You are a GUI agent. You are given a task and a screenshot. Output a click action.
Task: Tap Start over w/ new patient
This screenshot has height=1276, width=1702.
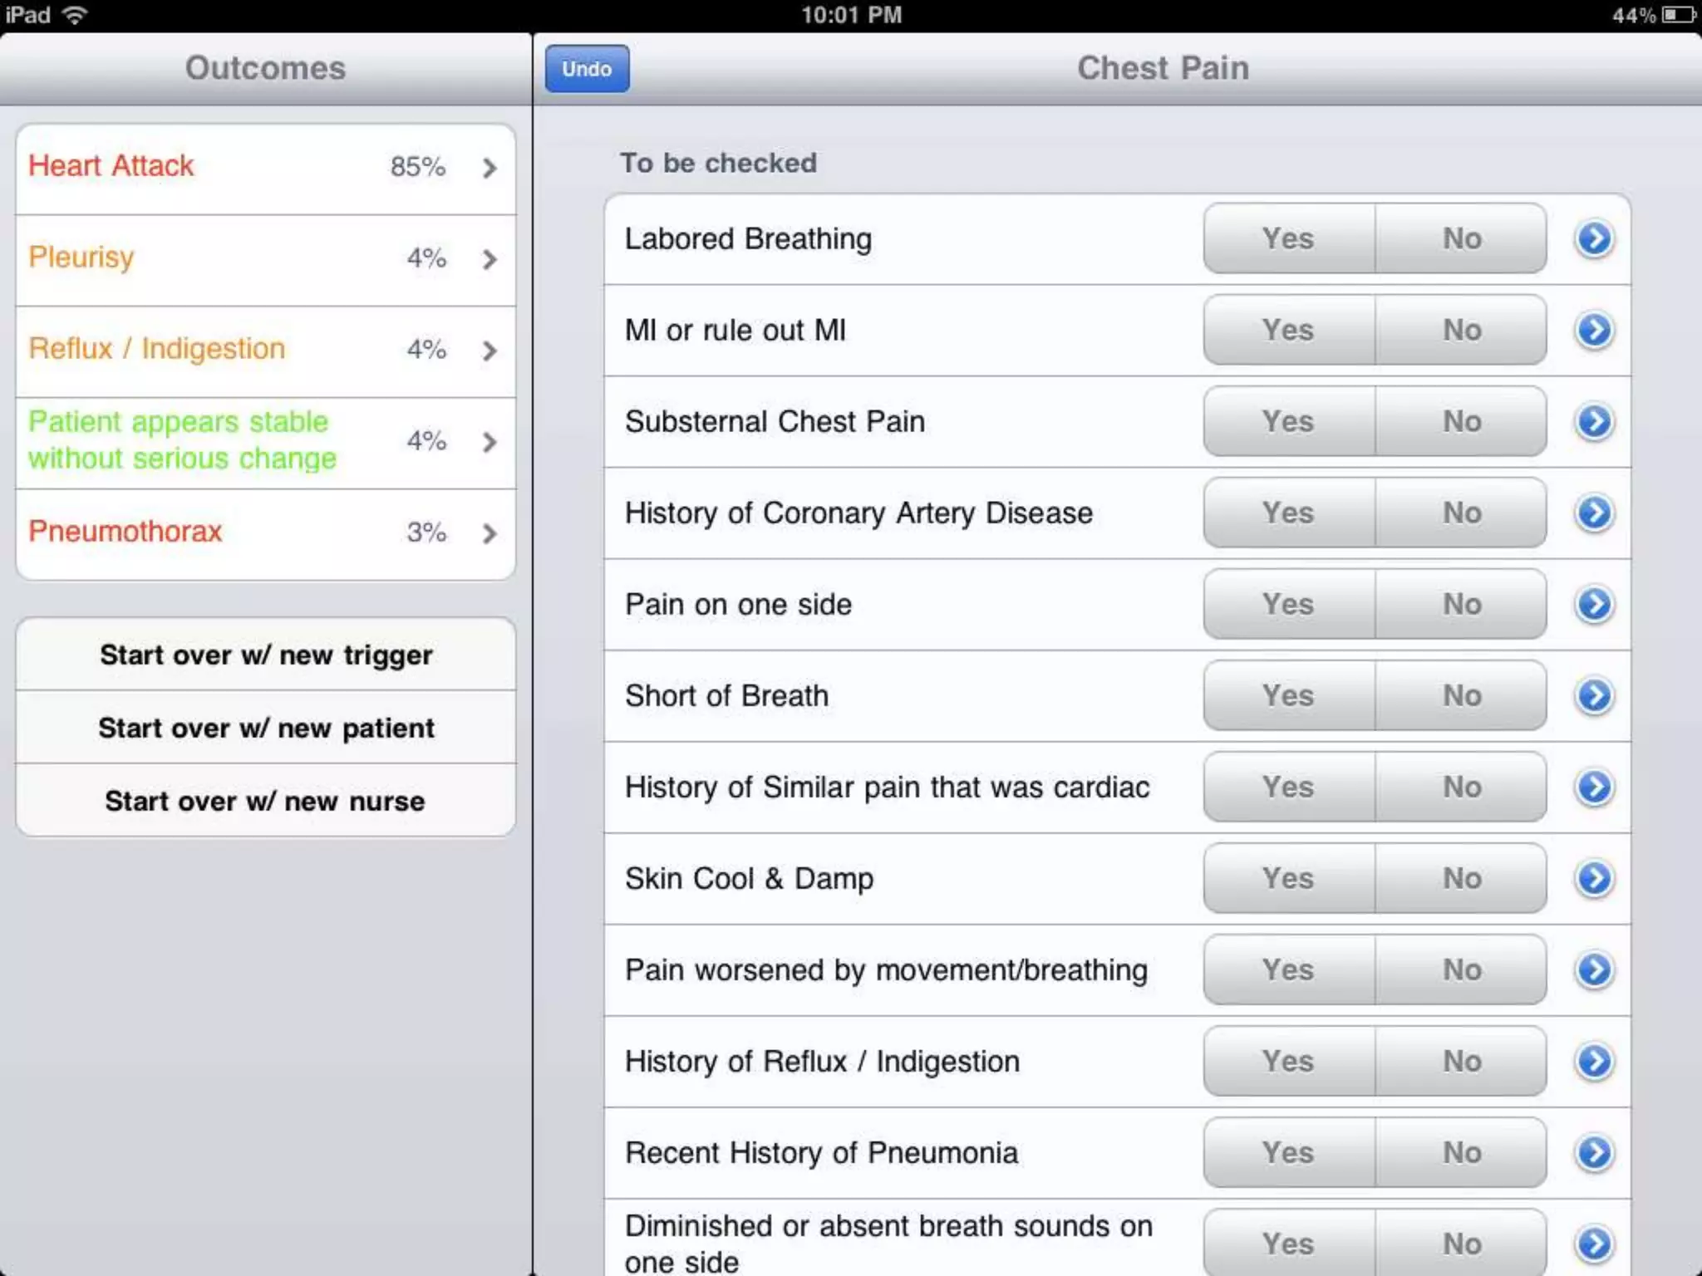[266, 728]
